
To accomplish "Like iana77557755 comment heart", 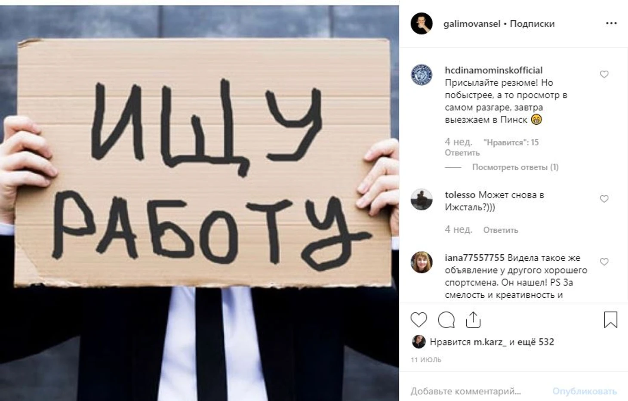I will (x=604, y=262).
